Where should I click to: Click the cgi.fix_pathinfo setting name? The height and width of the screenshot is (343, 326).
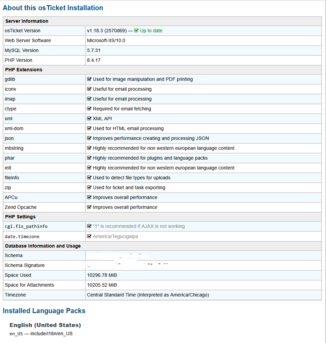pyautogui.click(x=26, y=227)
